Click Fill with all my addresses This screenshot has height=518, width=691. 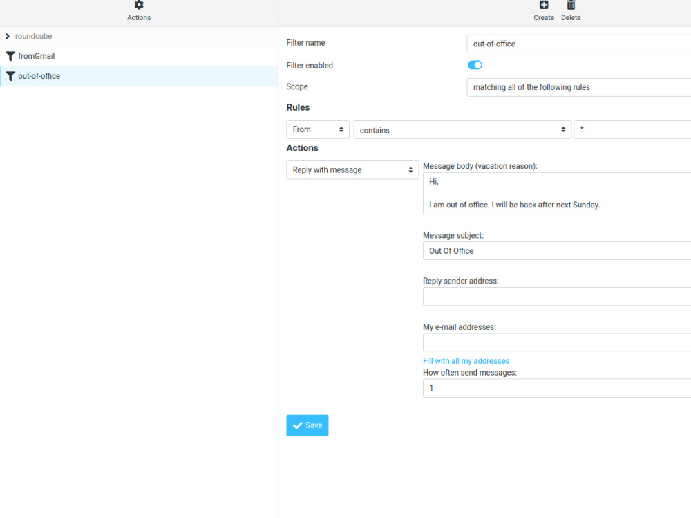(466, 360)
